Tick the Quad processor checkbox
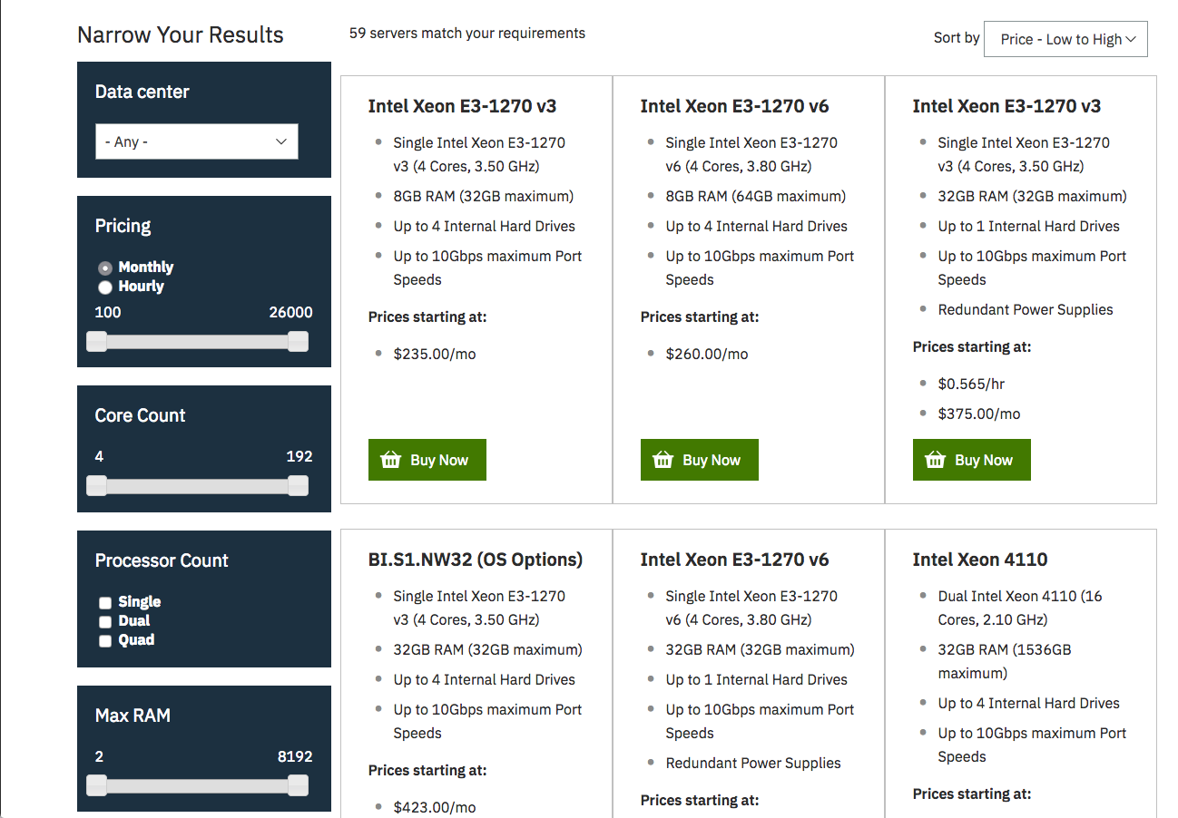 [105, 640]
